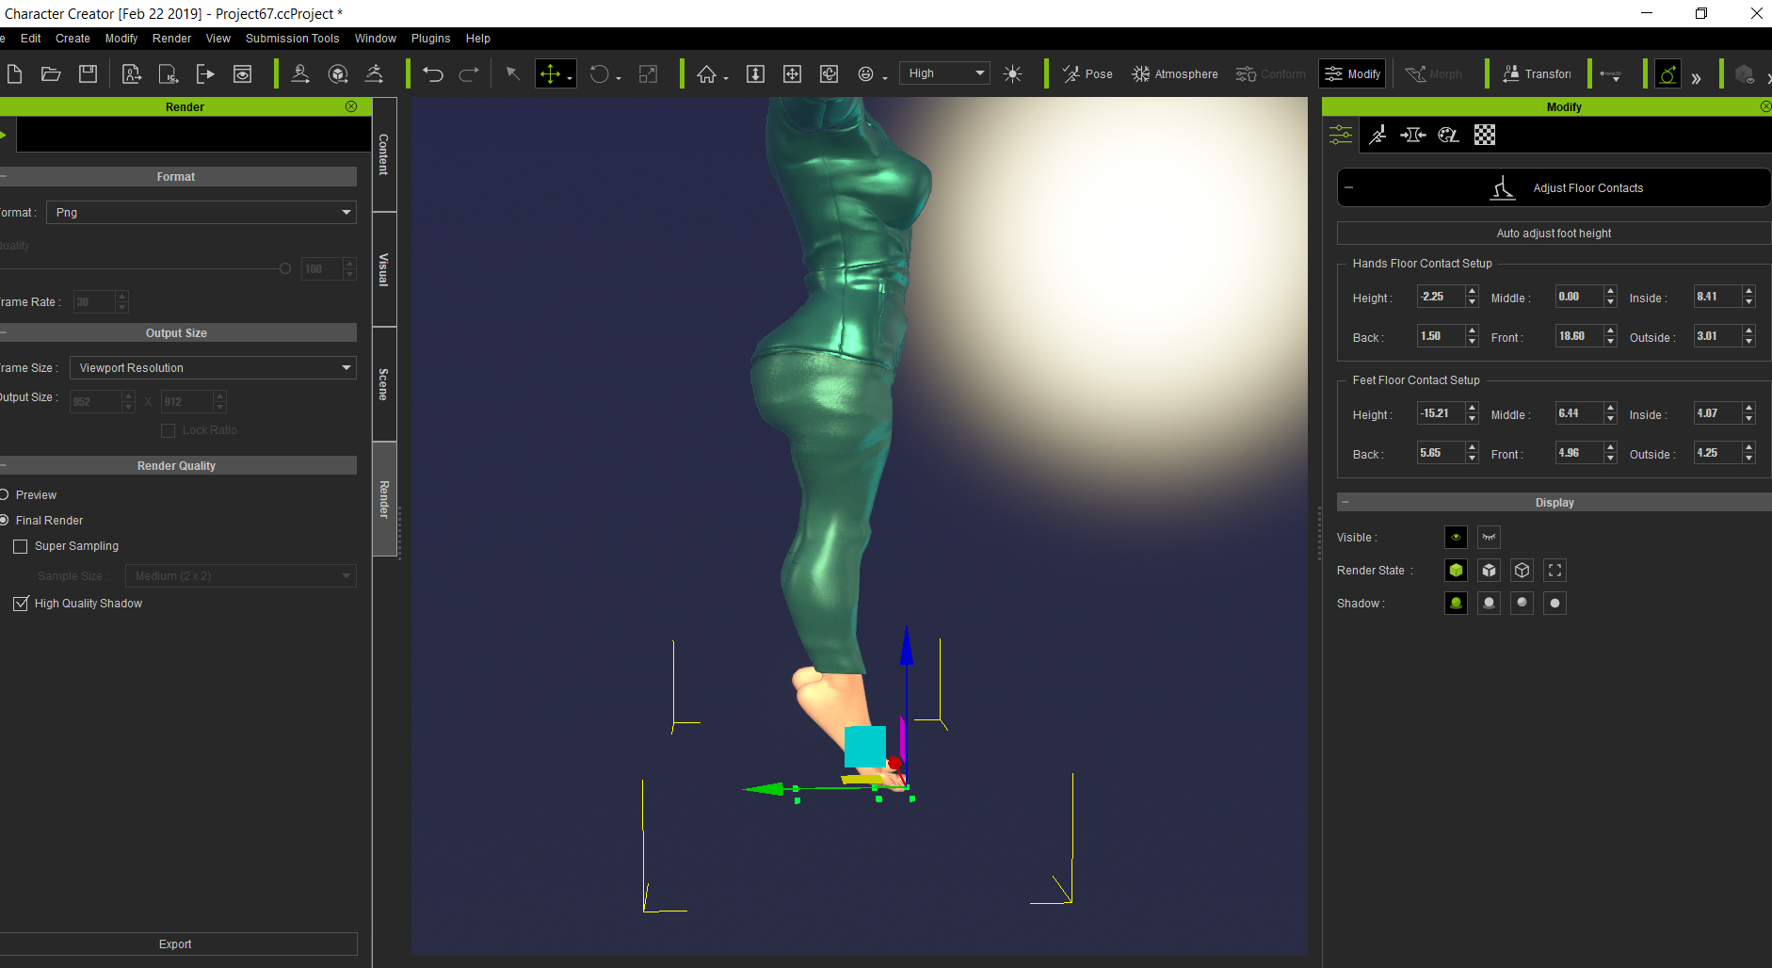Click the Modify toolbar button
The image size is (1772, 968).
[x=1352, y=73]
